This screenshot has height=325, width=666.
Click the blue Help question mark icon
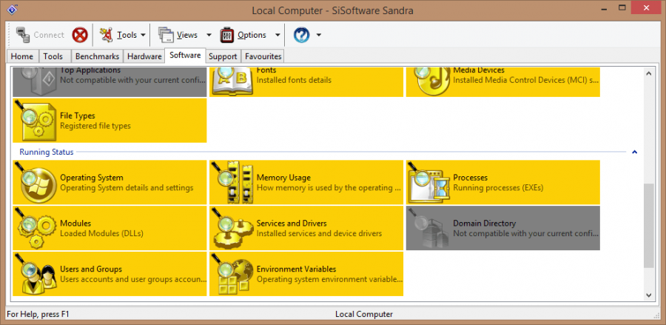pyautogui.click(x=301, y=35)
